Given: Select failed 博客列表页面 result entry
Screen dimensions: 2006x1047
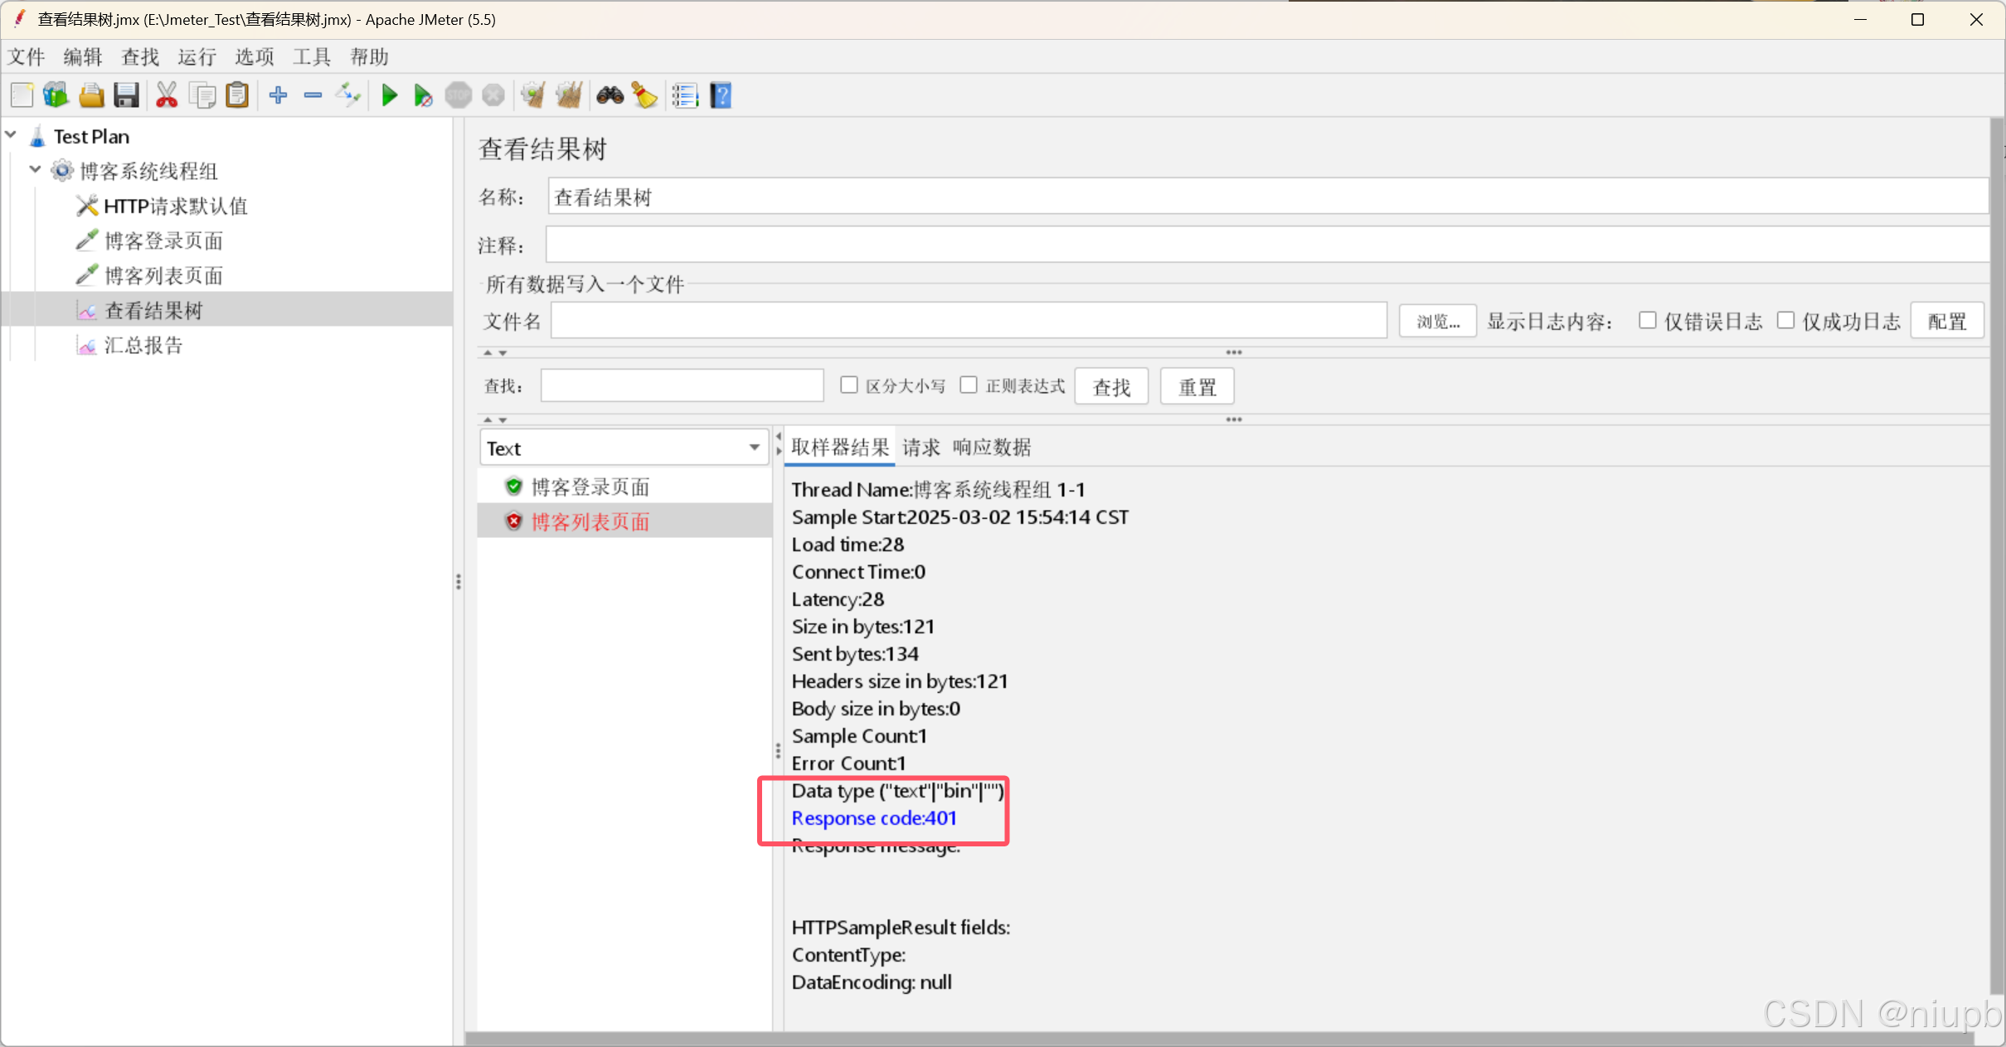Looking at the screenshot, I should (590, 521).
